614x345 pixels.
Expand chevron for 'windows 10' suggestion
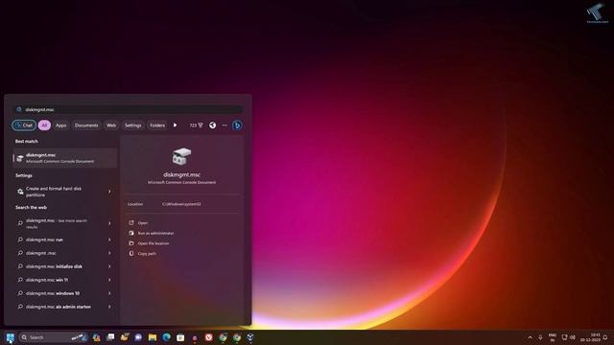[109, 293]
